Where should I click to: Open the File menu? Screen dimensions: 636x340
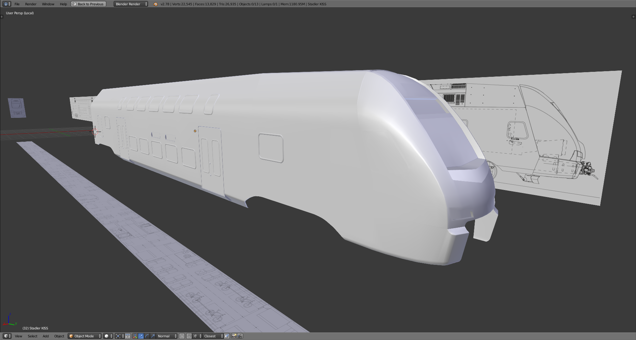tap(17, 4)
